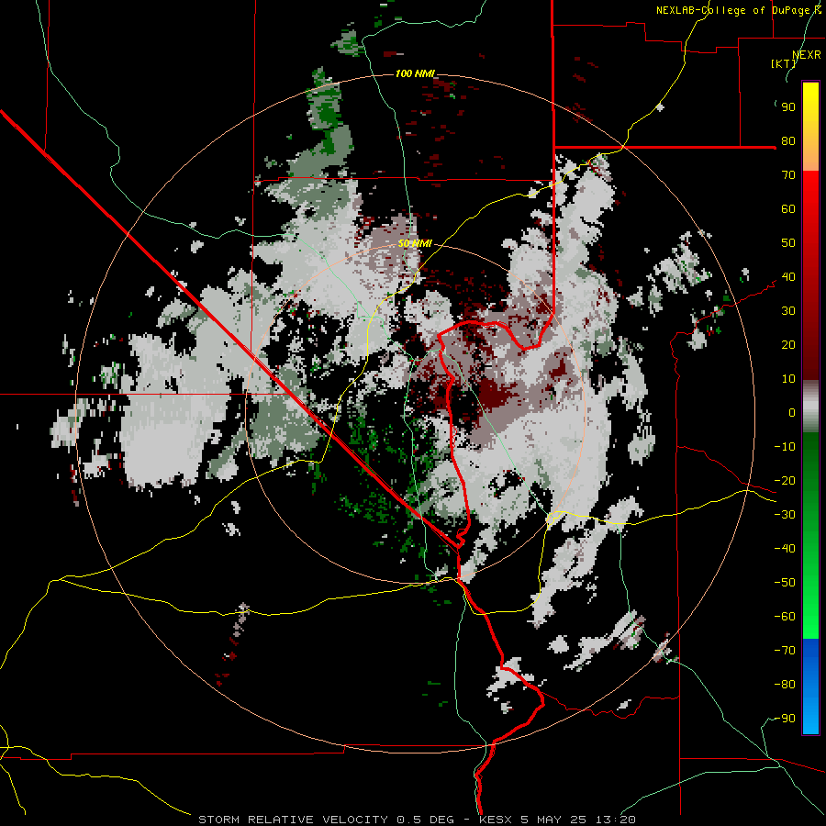826x826 pixels.
Task: Click the 0.5 DEG elevation text
Action: (427, 820)
